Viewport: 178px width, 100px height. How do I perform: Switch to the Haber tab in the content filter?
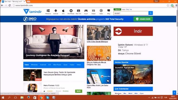(72, 65)
